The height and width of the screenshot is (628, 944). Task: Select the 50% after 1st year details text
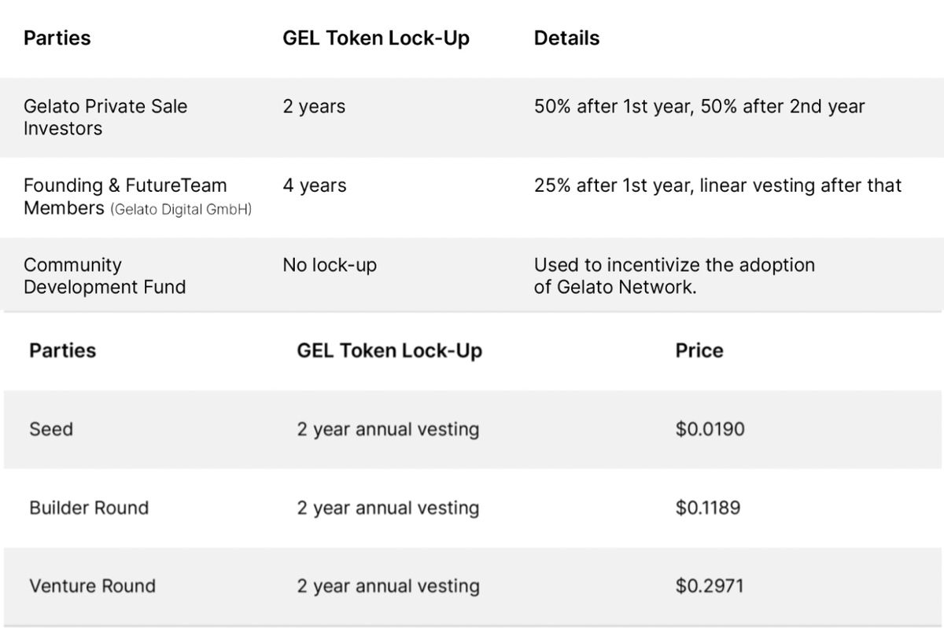click(x=699, y=107)
